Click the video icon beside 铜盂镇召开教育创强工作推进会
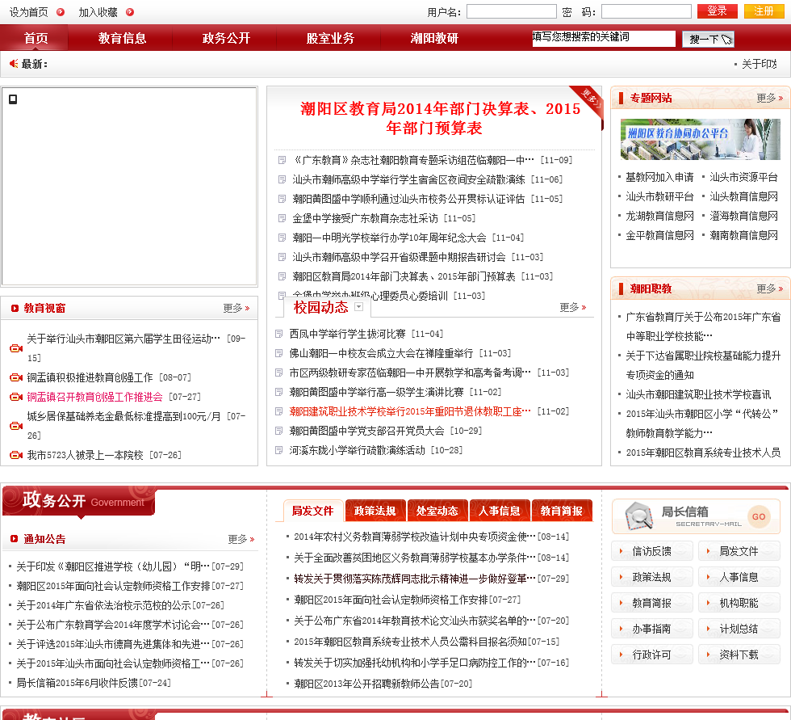791x720 pixels. pyautogui.click(x=16, y=397)
